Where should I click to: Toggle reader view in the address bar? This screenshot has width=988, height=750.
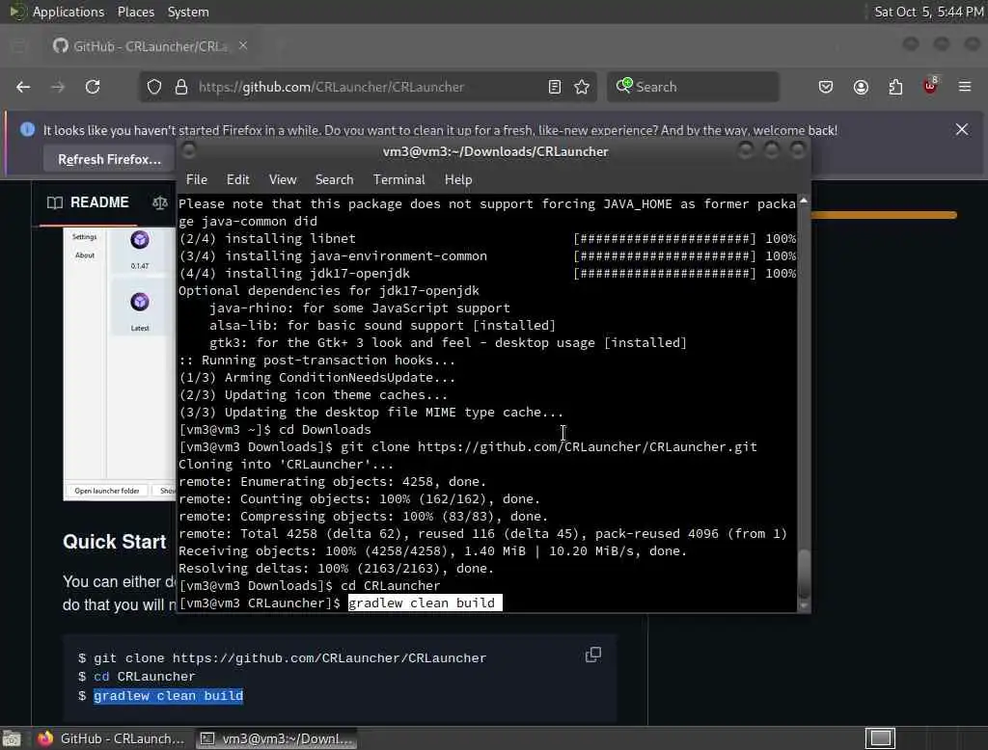pos(555,87)
